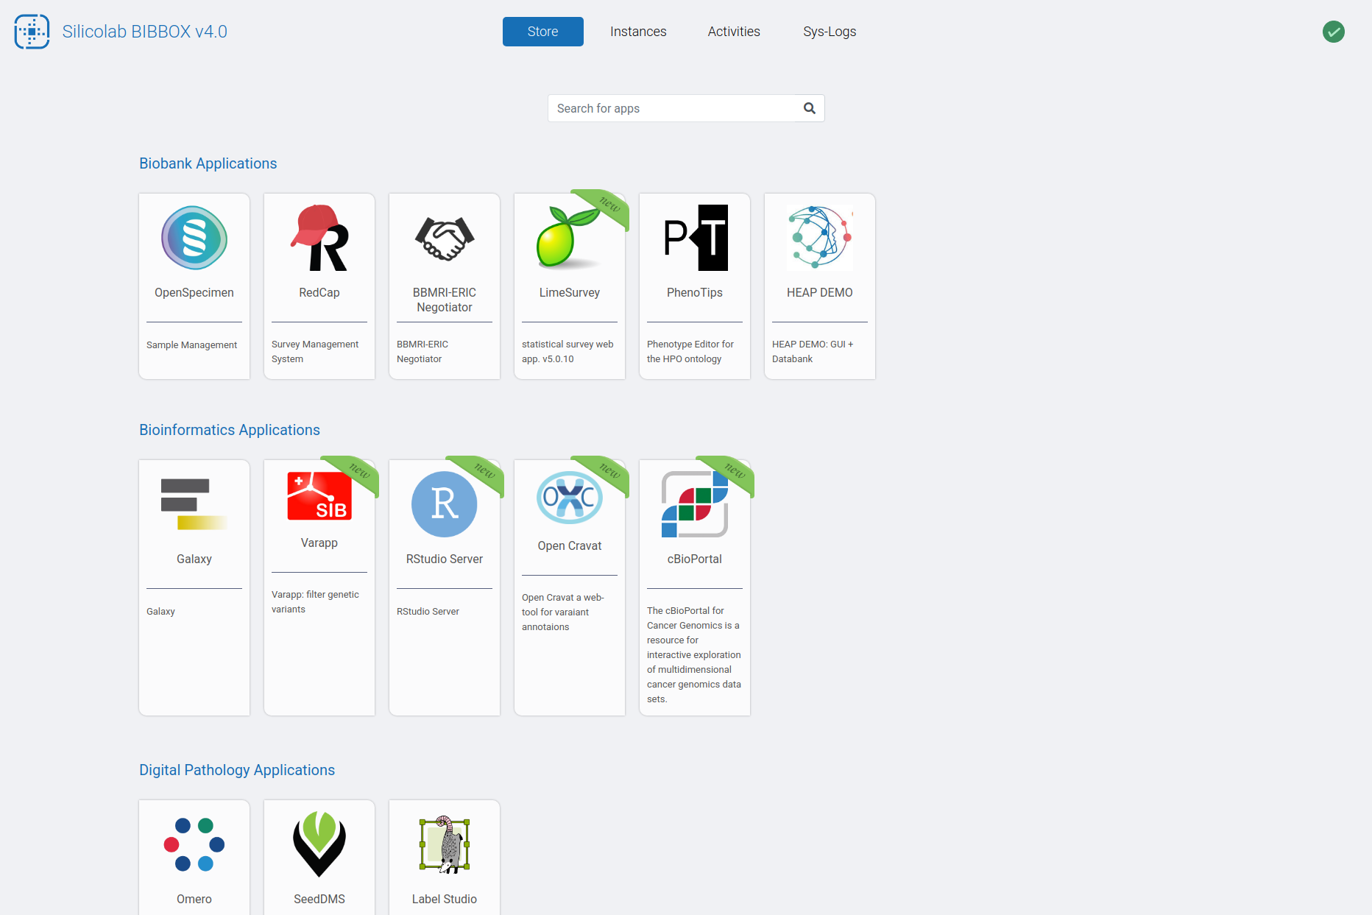Open the Open Cravat OXC logo
Screen dimensions: 1372x915
(x=570, y=498)
